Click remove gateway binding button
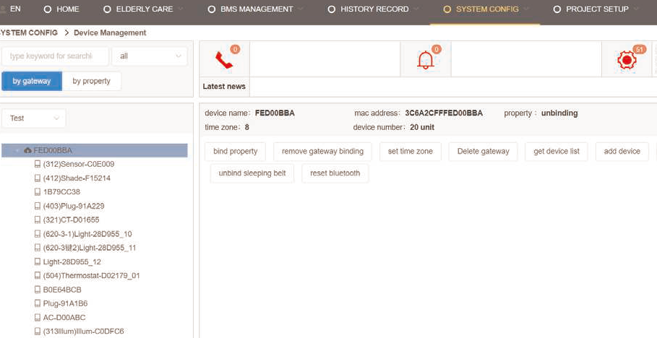 click(x=322, y=152)
